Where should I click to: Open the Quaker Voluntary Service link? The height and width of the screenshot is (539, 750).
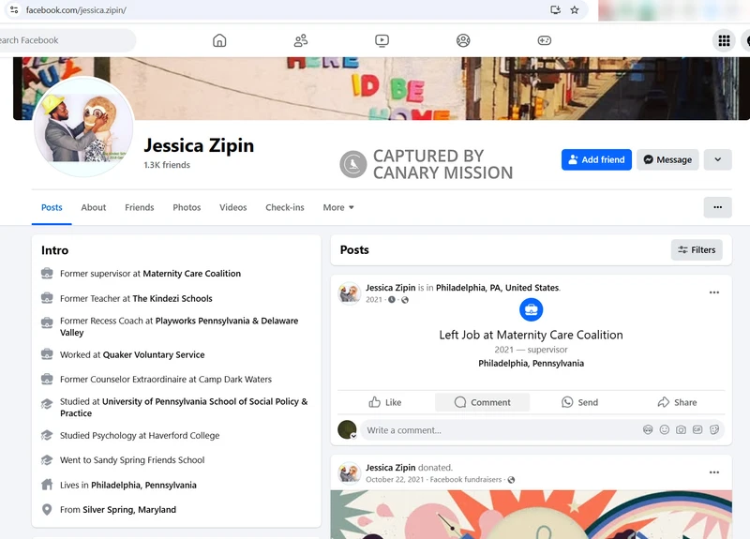[154, 355]
